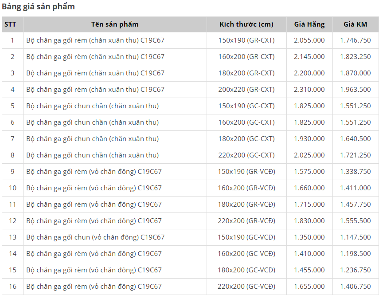Image resolution: width=379 pixels, height=295 pixels.
Task: Click the 150x190 (GR-CXT) size cell
Action: coord(246,40)
